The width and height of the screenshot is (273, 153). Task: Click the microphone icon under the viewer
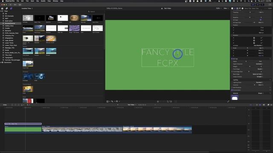158,102
